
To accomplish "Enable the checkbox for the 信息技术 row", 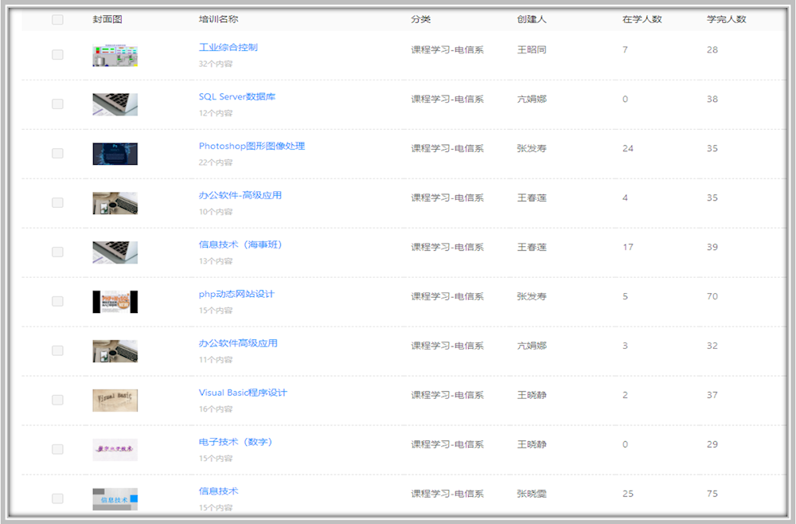I will [57, 499].
